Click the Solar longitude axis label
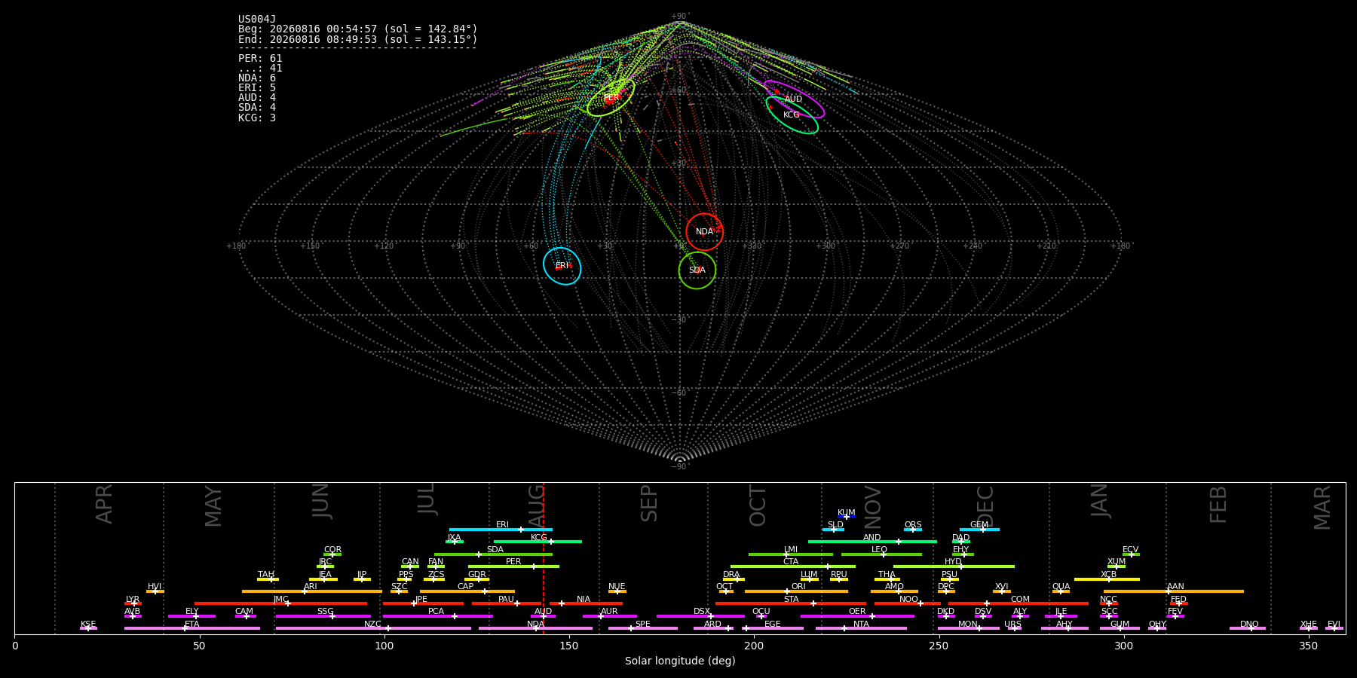The height and width of the screenshot is (678, 1357). 680,661
